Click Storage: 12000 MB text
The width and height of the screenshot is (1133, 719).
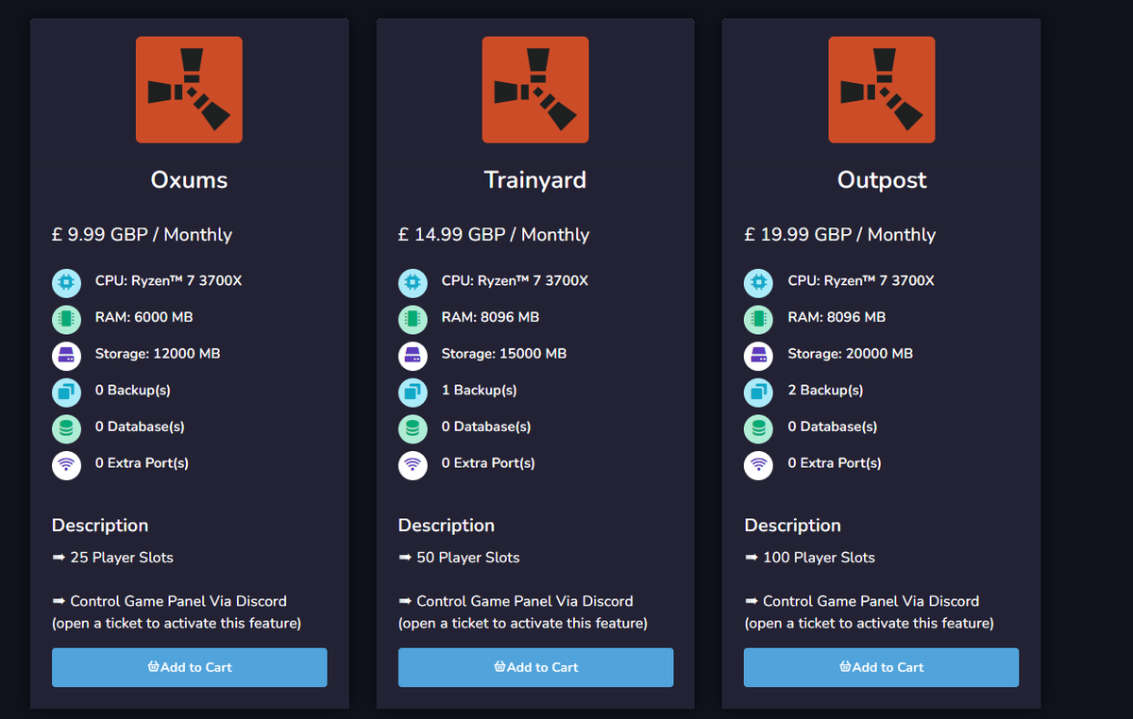point(158,354)
